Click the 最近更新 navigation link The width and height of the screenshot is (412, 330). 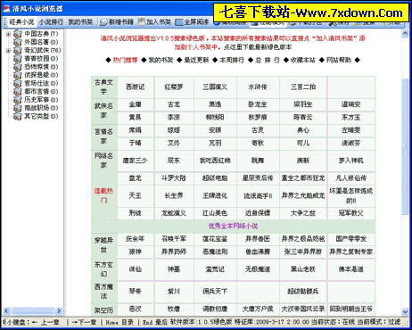(x=196, y=60)
